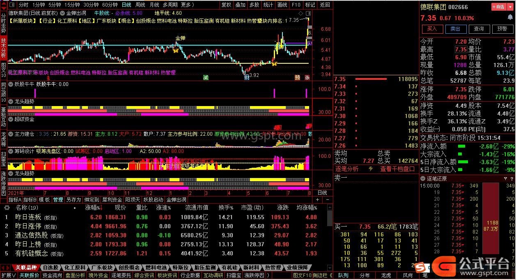The height and width of the screenshot is (280, 516).
Task: Click the settings gear in the table header
Action: [x=7, y=208]
